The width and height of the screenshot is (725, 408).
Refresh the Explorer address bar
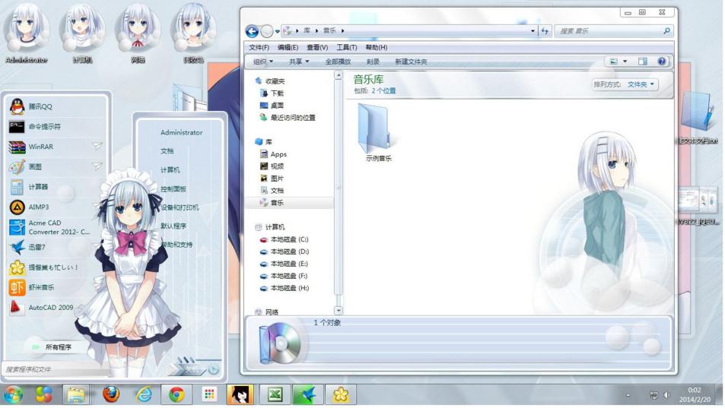click(545, 31)
